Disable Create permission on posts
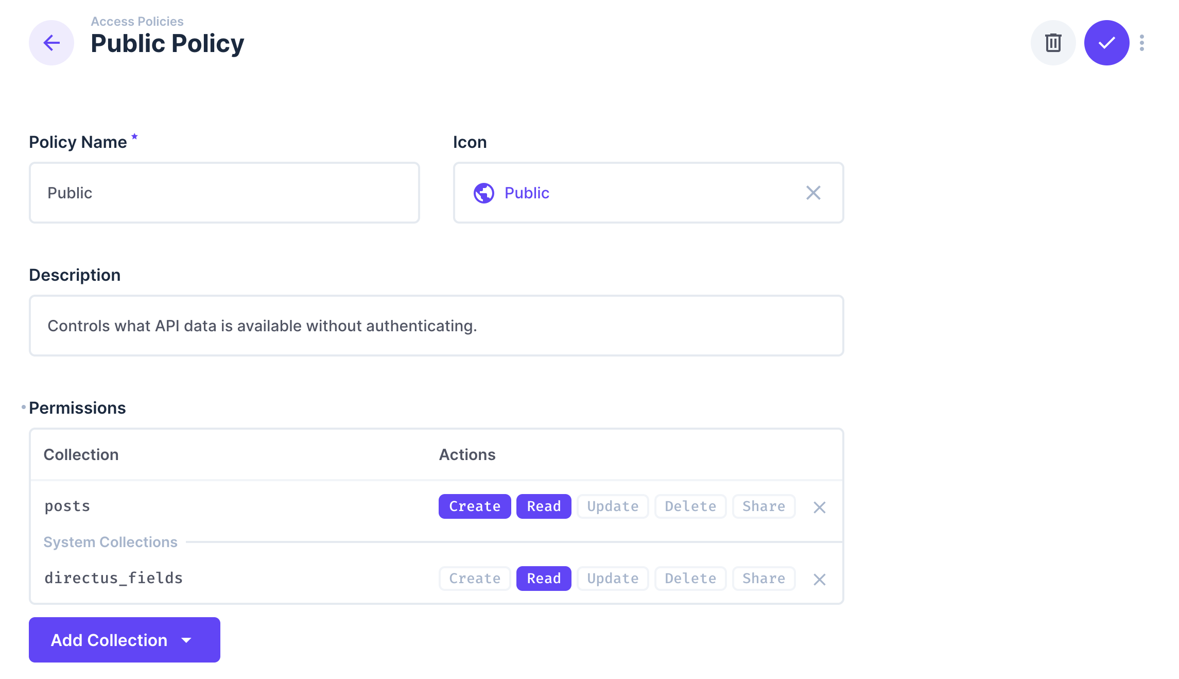This screenshot has width=1179, height=679. tap(474, 506)
